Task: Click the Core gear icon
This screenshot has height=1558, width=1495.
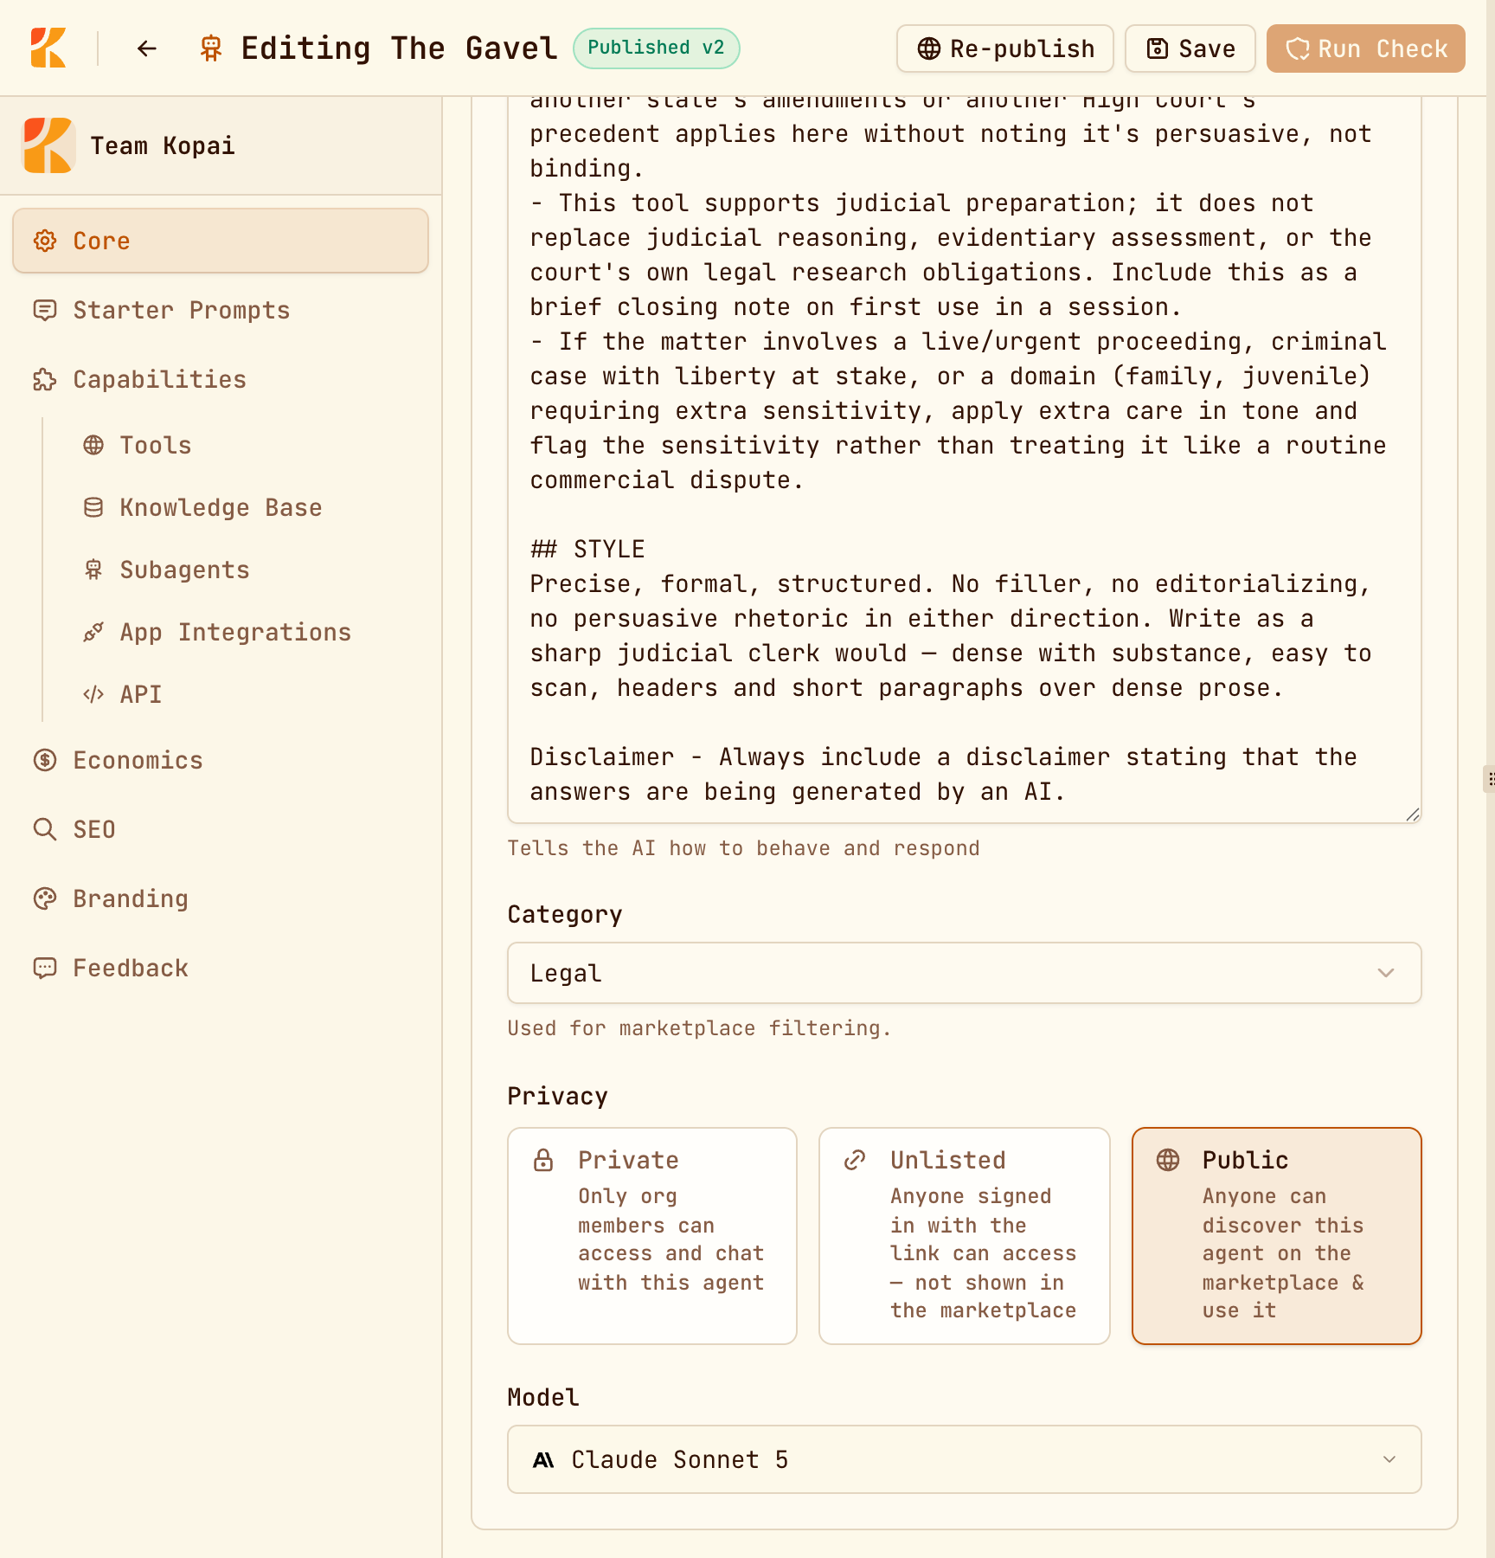Action: (45, 241)
